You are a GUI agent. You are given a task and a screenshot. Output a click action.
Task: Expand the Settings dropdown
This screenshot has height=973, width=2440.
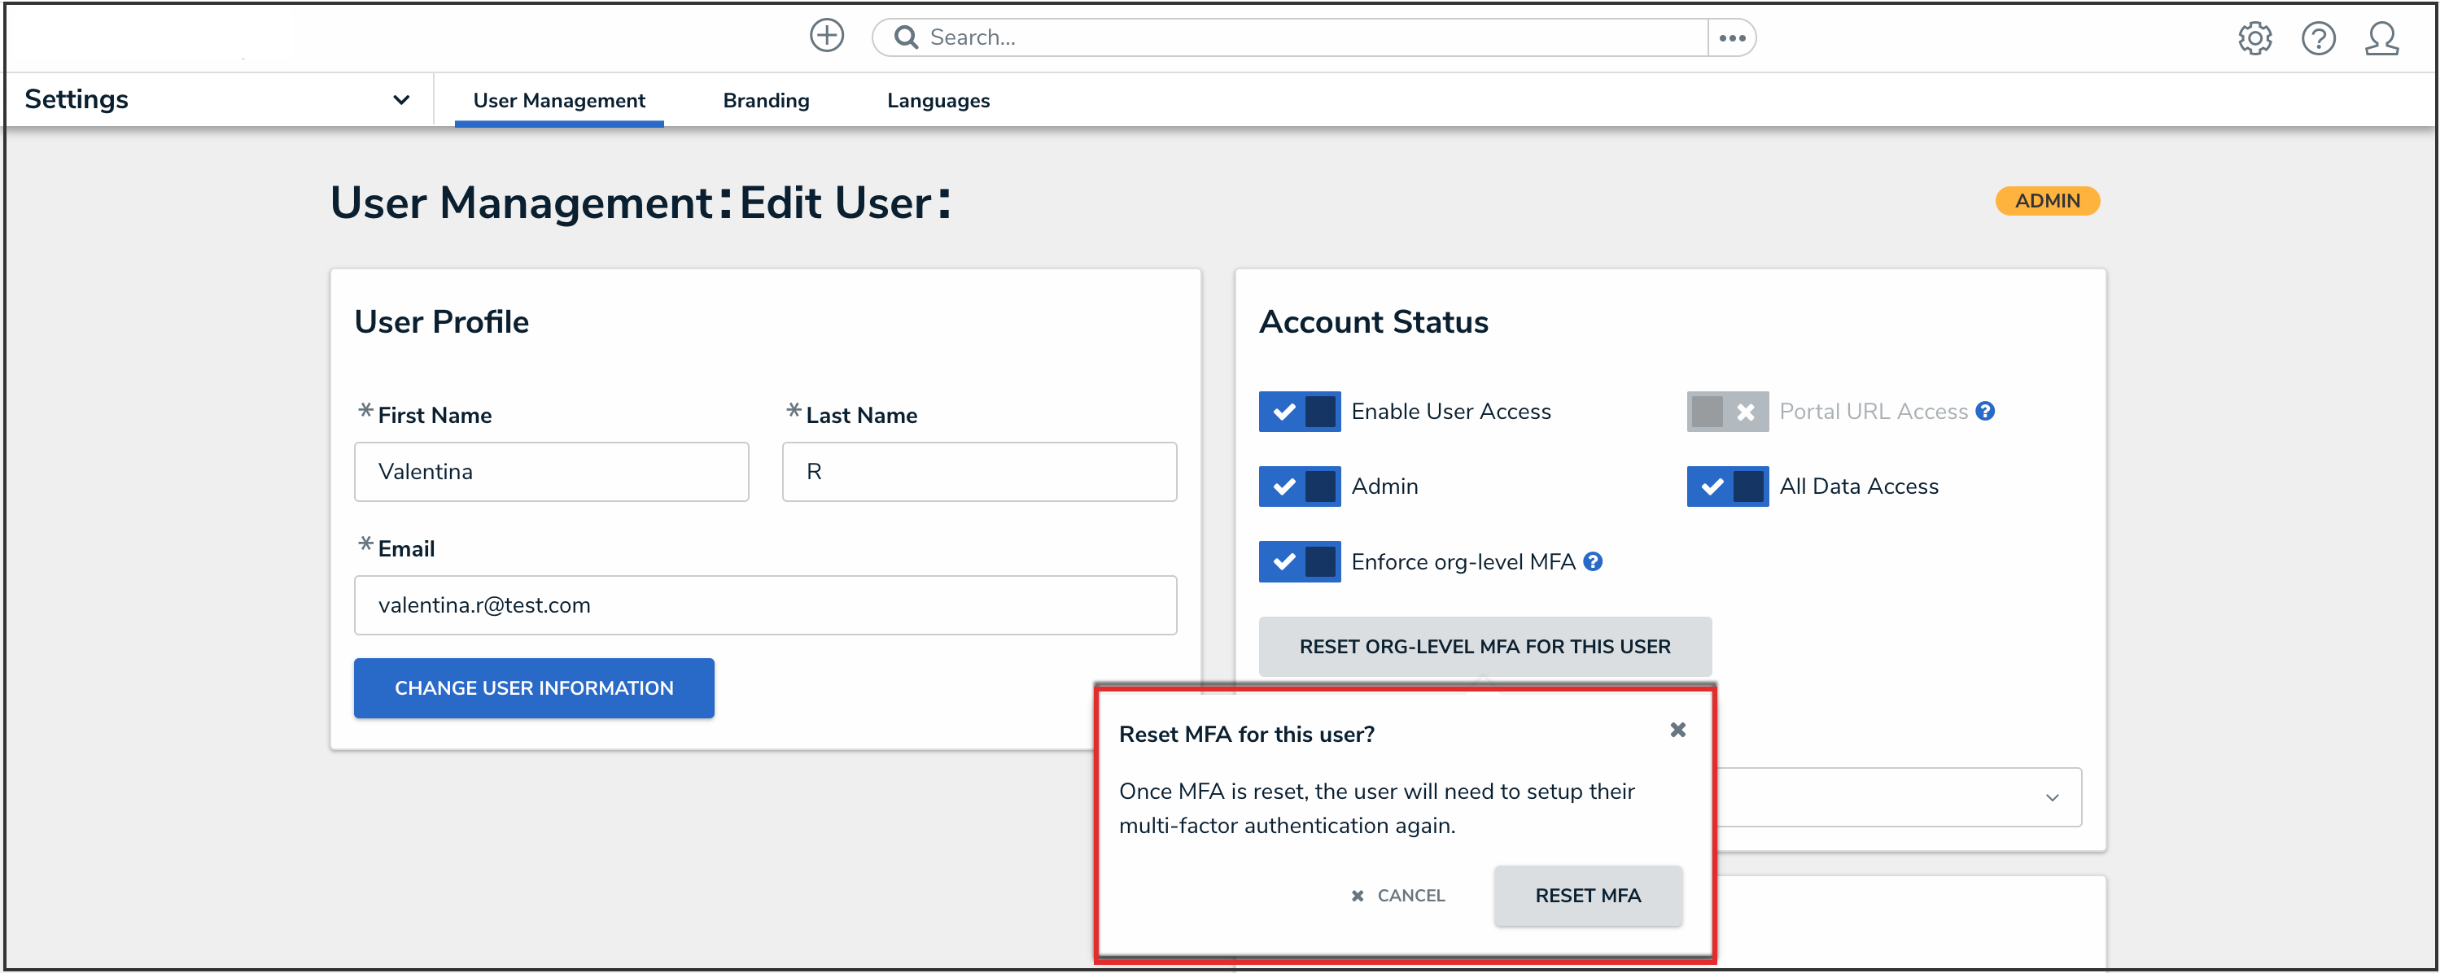(x=400, y=99)
